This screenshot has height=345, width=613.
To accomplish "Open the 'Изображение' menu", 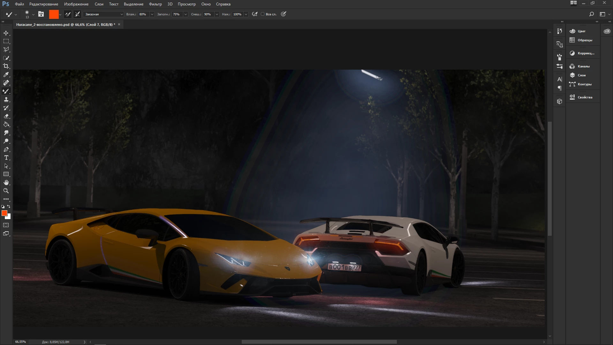I will 76,4.
